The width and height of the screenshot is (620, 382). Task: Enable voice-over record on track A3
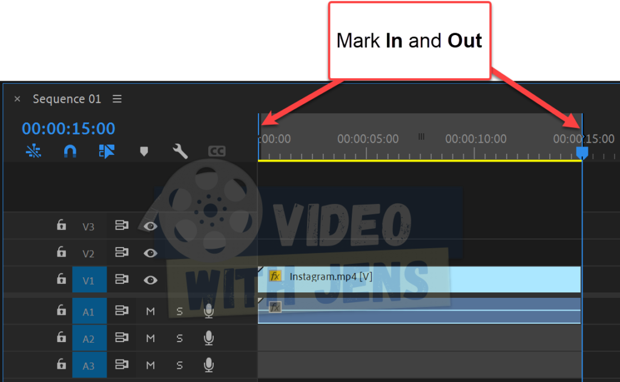pyautogui.click(x=209, y=365)
